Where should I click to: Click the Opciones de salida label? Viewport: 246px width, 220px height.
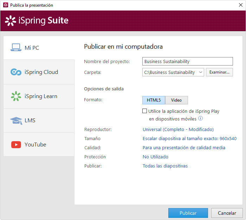(104, 89)
